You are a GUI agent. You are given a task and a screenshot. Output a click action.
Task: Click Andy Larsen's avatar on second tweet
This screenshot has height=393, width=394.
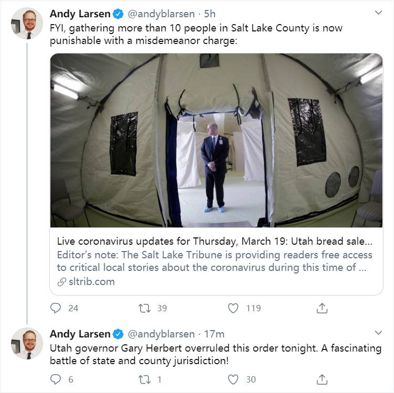click(x=27, y=344)
